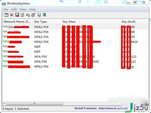Image resolution: width=151 pixels, height=113 pixels.
Task: Copy selected items using toolbar icon
Action: pos(28,15)
